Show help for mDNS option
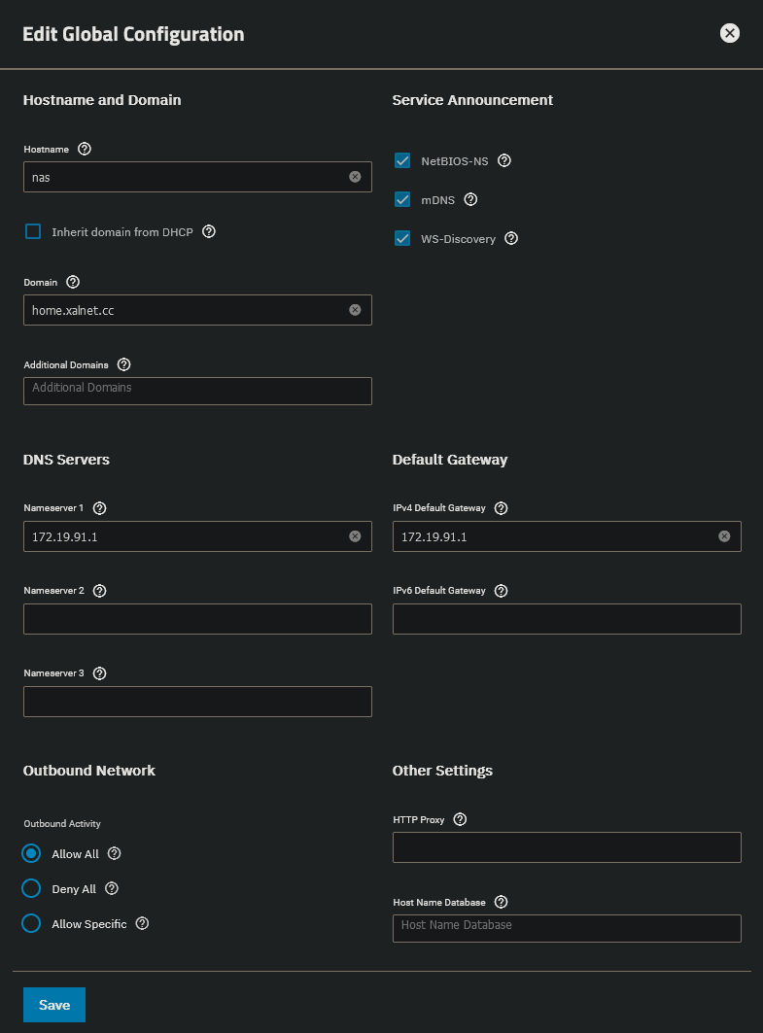 coord(471,200)
